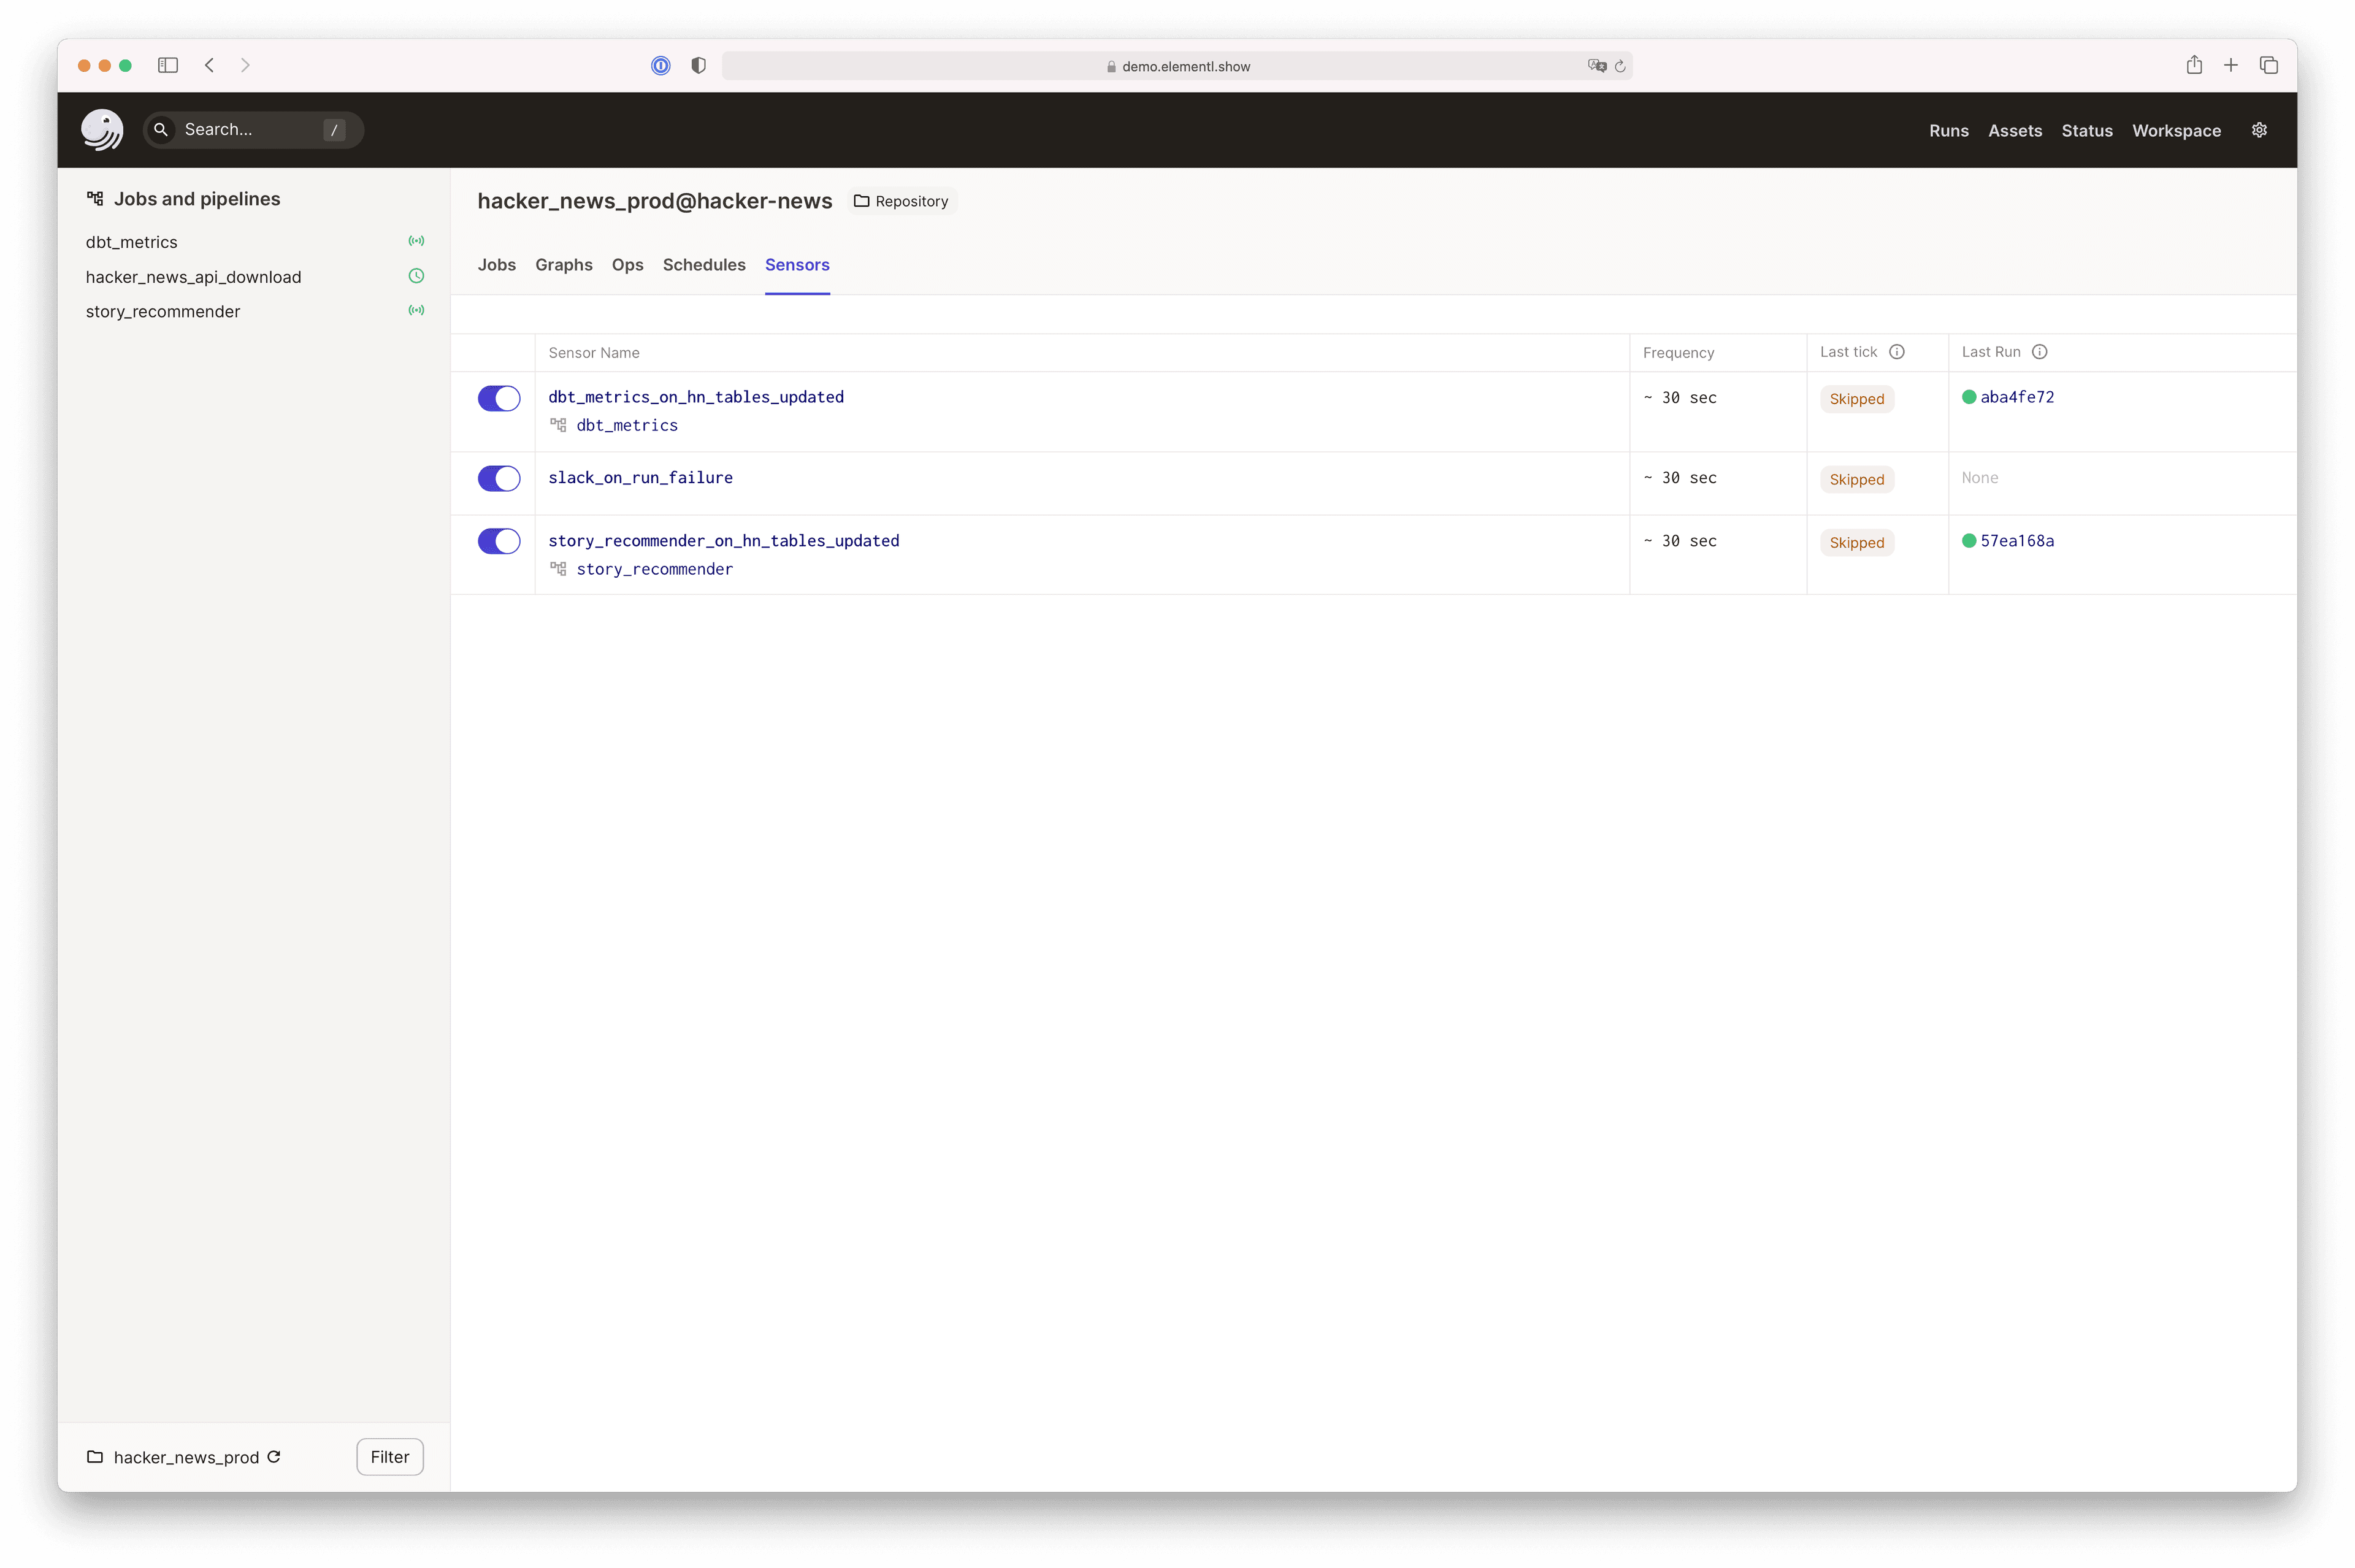The width and height of the screenshot is (2355, 1568).
Task: Click the Last tick info icon
Action: click(1896, 352)
